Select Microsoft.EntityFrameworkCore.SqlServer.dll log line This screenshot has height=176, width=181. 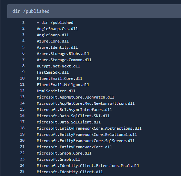point(86,141)
